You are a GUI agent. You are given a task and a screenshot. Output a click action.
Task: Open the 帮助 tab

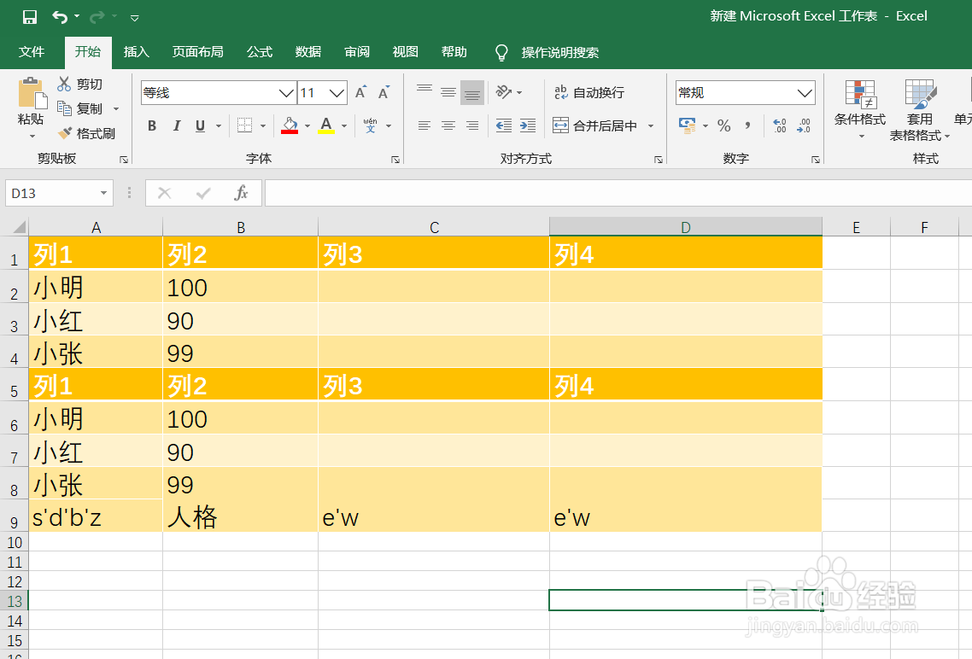click(x=454, y=52)
